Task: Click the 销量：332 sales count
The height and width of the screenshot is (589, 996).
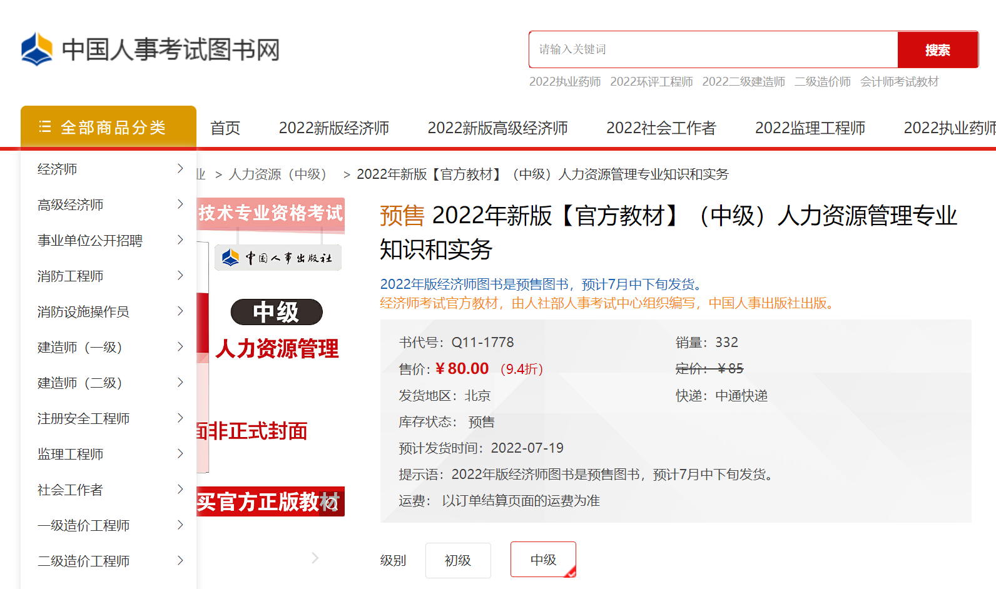Action: [707, 342]
